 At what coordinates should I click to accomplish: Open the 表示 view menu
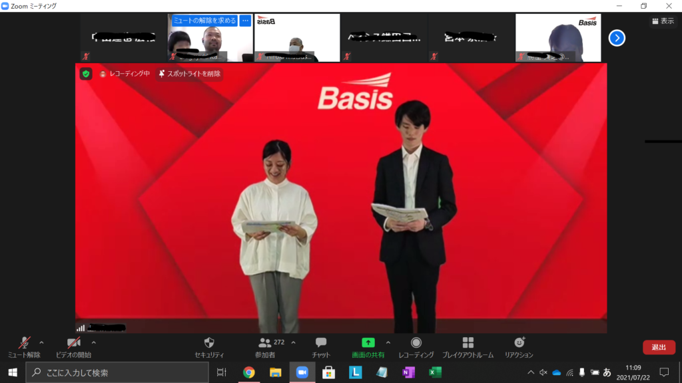coord(663,21)
